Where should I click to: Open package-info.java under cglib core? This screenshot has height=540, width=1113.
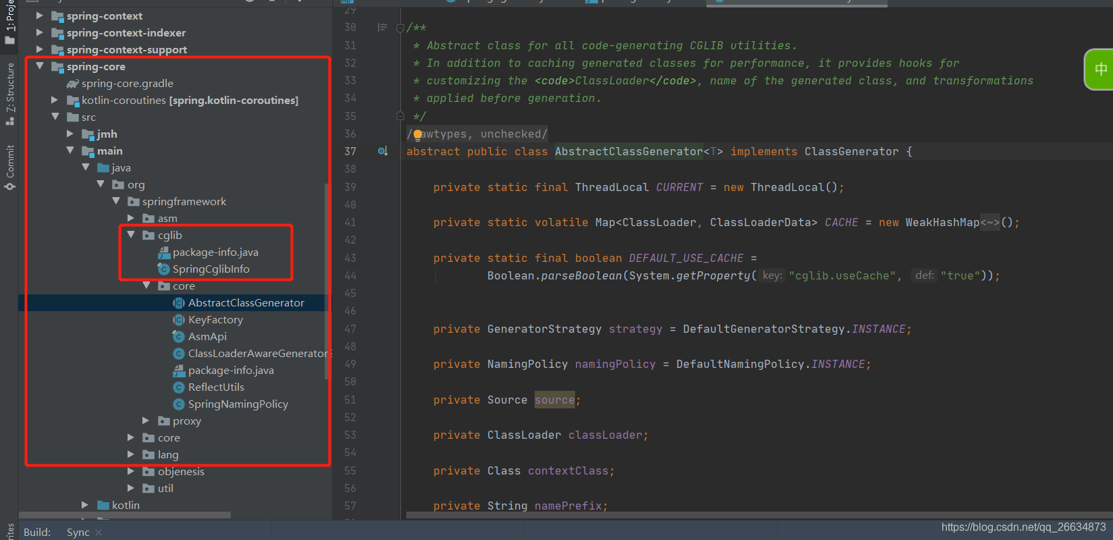(x=231, y=370)
